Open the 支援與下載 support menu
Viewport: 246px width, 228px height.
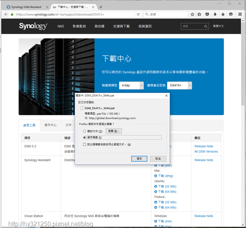pyautogui.click(x=121, y=26)
